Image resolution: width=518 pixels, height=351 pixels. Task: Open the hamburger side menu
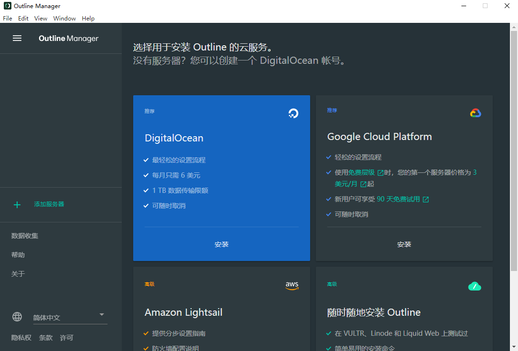coord(17,39)
